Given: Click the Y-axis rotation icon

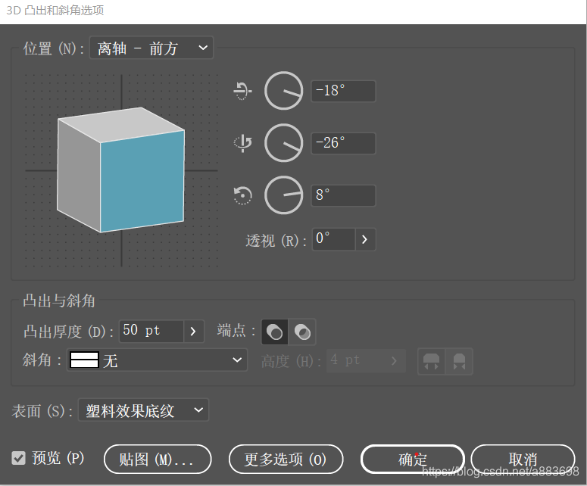Looking at the screenshot, I should (x=243, y=143).
